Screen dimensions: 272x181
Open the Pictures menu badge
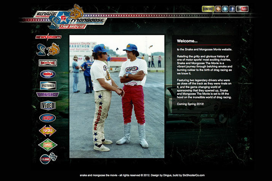tap(48, 86)
